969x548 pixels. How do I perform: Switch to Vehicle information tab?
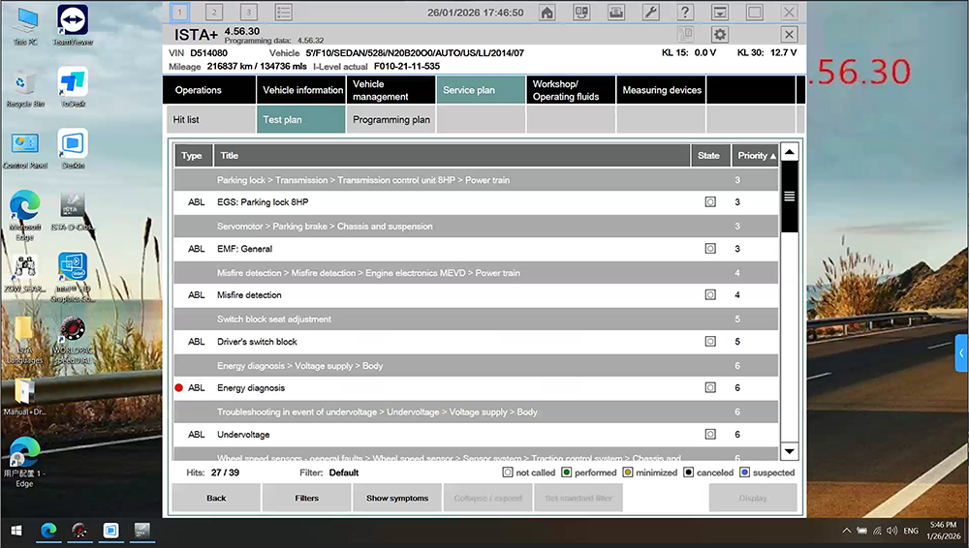tap(303, 90)
